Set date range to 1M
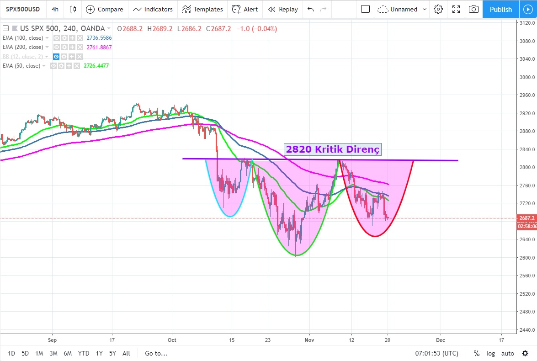Viewport: 537px width, 361px height. click(x=39, y=353)
